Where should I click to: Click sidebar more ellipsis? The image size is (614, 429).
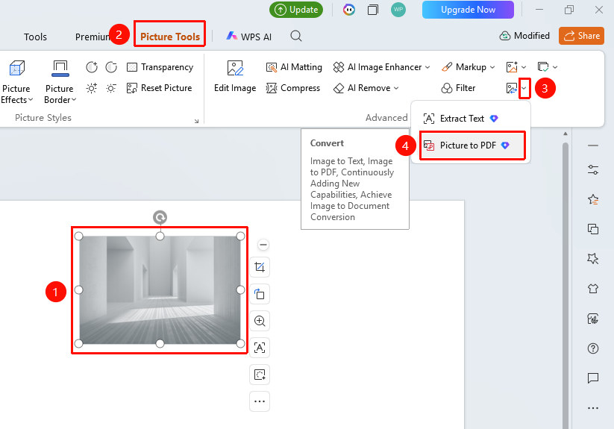(x=593, y=408)
